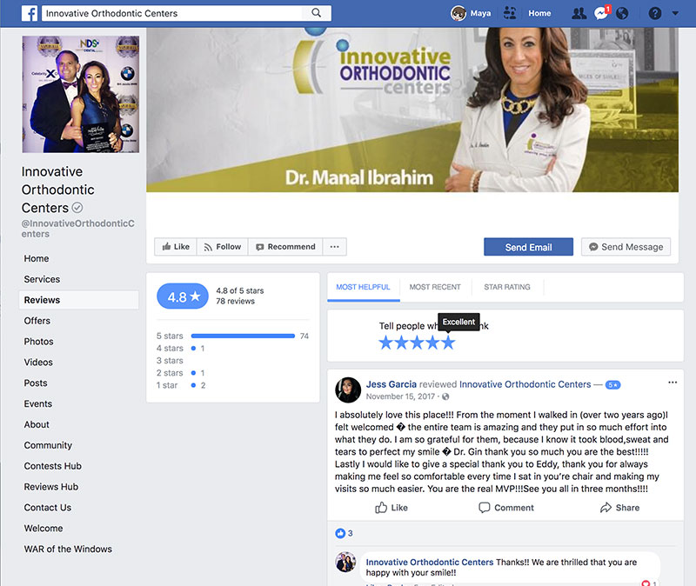
Task: Select the fifth star rating
Action: [448, 343]
